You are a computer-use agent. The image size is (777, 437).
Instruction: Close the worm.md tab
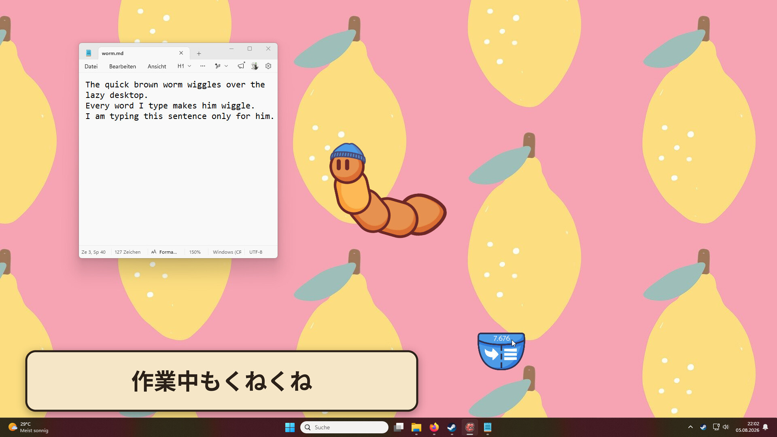[181, 53]
